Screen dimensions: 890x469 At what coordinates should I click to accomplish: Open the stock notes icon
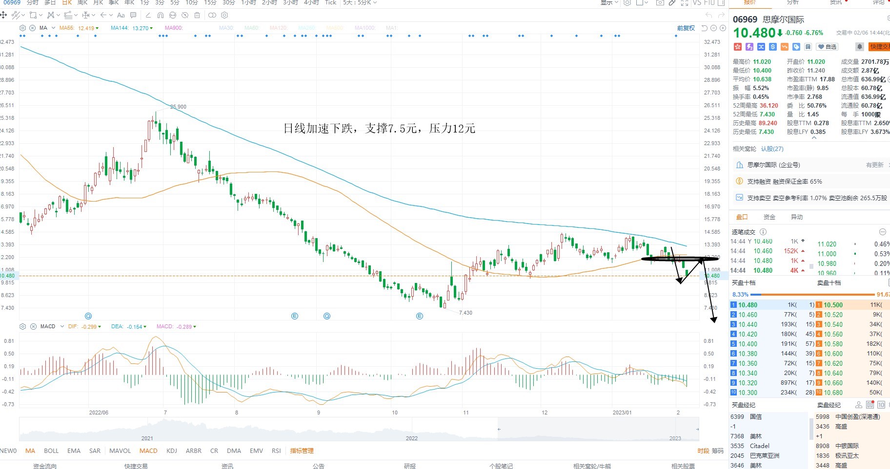[808, 47]
